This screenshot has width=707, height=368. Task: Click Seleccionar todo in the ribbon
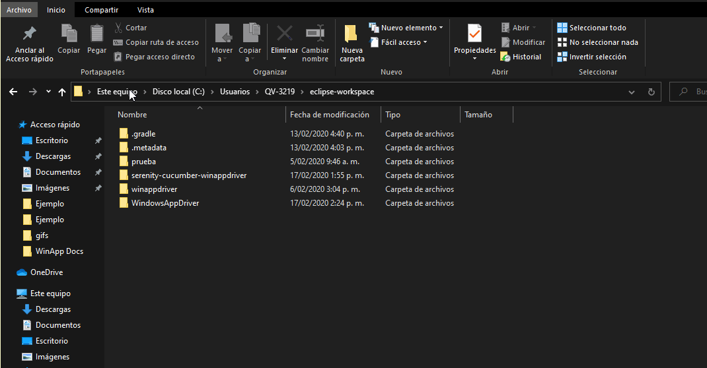click(591, 28)
